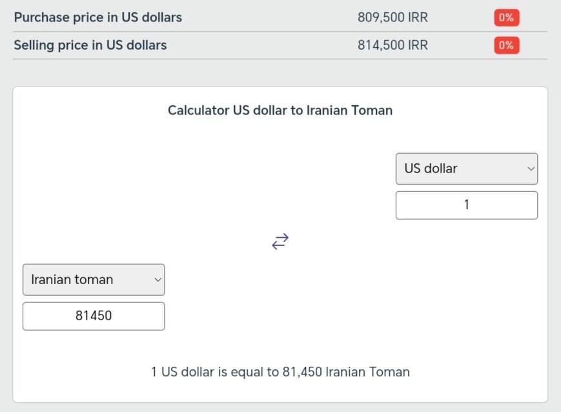Click the Calculator US dollar to Iranian Toman heading
Image resolution: width=561 pixels, height=412 pixels.
280,110
